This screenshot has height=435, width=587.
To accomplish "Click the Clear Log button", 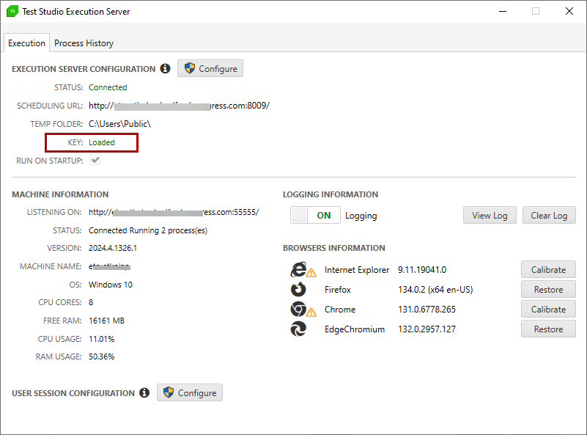I will pos(549,216).
